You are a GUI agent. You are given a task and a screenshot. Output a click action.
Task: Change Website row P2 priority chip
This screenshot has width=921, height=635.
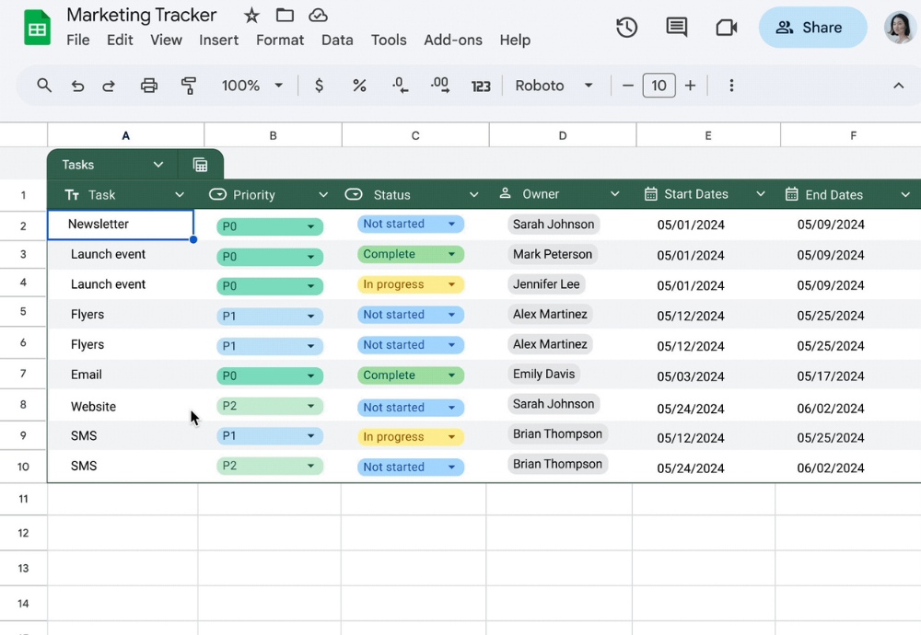click(x=270, y=406)
